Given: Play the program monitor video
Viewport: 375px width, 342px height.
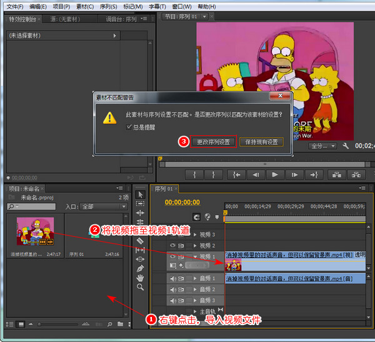Looking at the screenshot, I should tap(275, 175).
